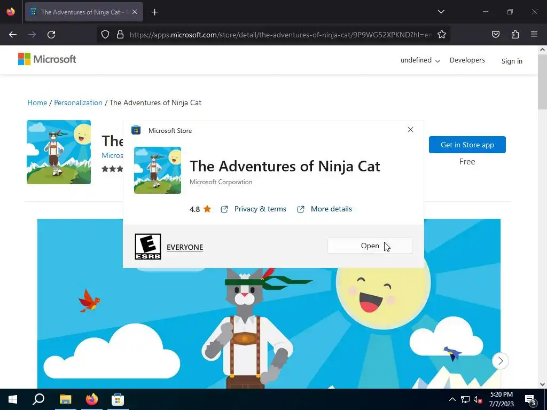
Task: Click the scrollbar up arrow
Action: 542,50
